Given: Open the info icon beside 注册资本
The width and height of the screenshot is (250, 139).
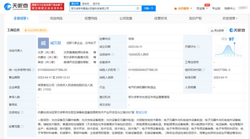Looking at the screenshot, I should coord(113,55).
